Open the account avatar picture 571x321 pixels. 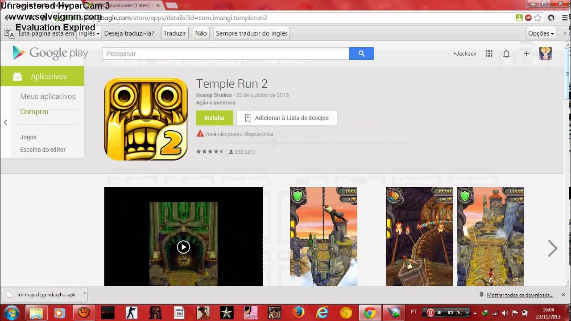[546, 53]
